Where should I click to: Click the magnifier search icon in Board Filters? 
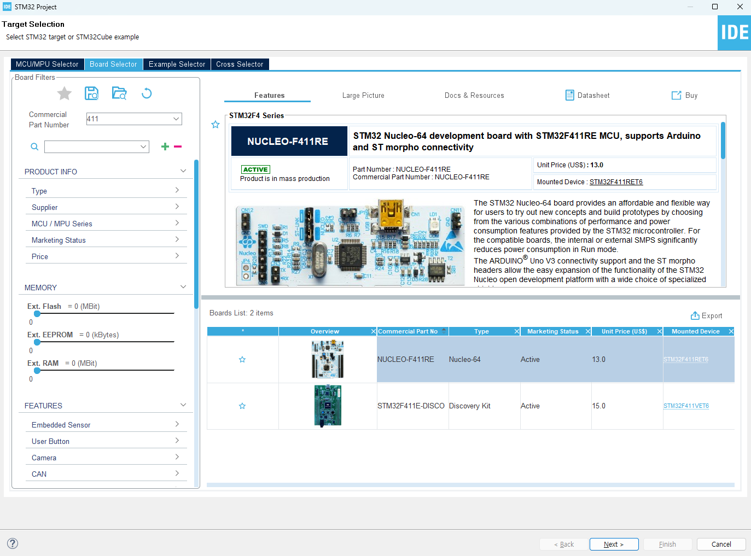tap(34, 147)
